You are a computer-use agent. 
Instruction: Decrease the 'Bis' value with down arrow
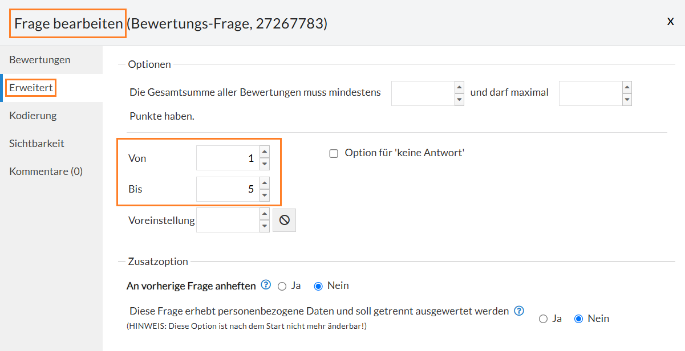pos(265,195)
